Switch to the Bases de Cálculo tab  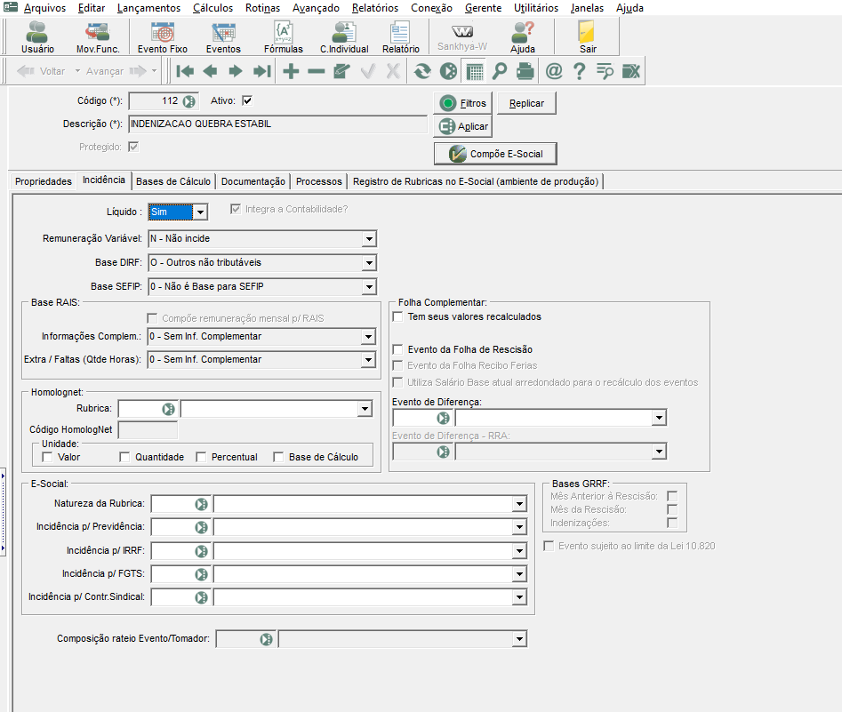pyautogui.click(x=172, y=181)
